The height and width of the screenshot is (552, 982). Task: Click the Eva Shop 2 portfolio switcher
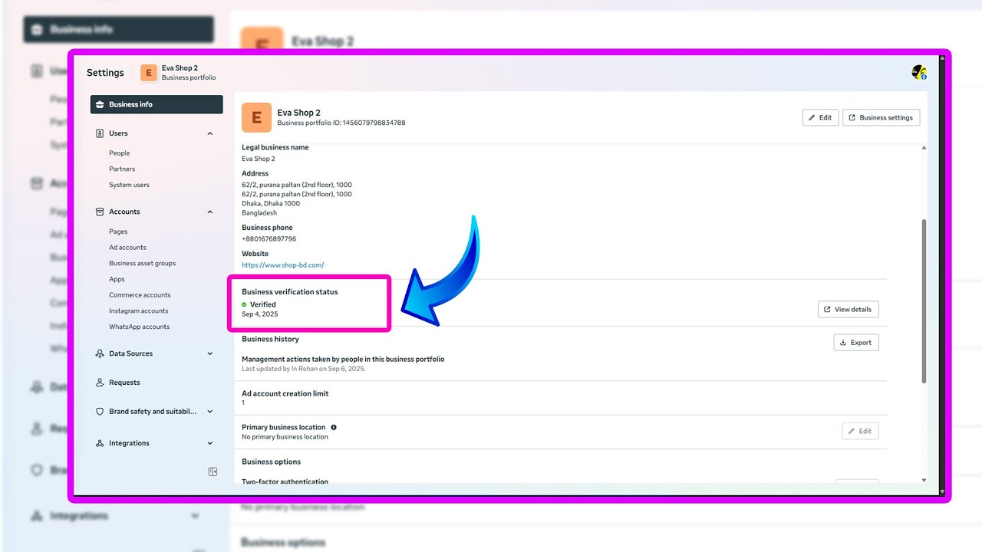tap(179, 73)
